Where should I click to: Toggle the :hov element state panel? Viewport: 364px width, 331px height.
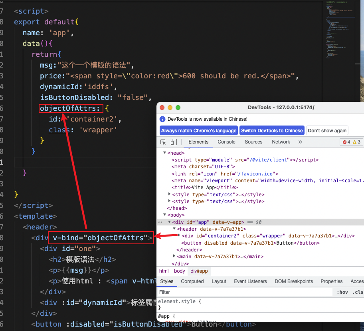[x=342, y=292]
